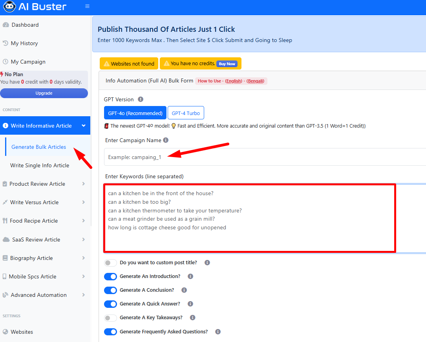Select GPT-4o (Recommended) version
426x342 pixels.
(x=135, y=113)
